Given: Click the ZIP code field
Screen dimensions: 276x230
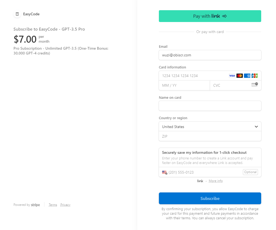Looking at the screenshot, I should click(210, 136).
